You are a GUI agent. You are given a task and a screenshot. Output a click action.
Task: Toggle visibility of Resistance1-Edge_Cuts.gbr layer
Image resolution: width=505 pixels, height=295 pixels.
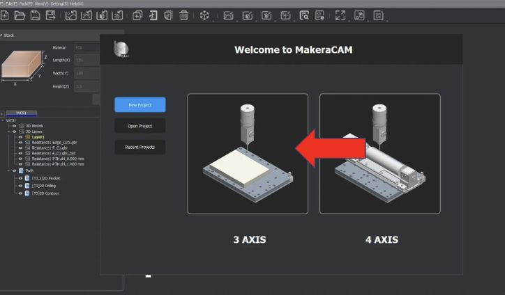21,142
